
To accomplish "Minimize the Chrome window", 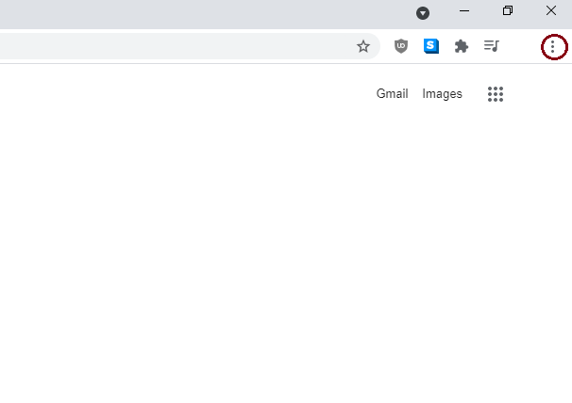I will [x=464, y=11].
